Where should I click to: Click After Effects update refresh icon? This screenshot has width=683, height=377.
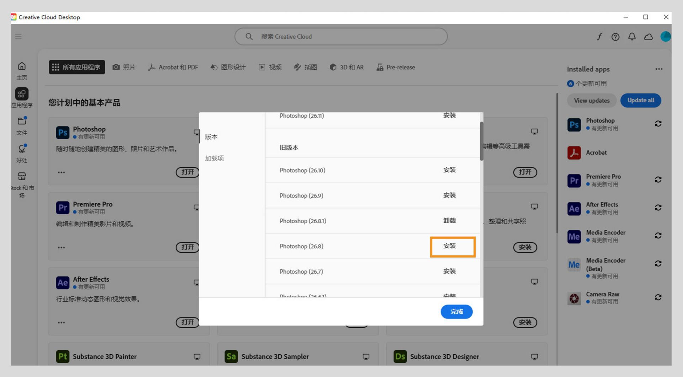click(x=658, y=208)
